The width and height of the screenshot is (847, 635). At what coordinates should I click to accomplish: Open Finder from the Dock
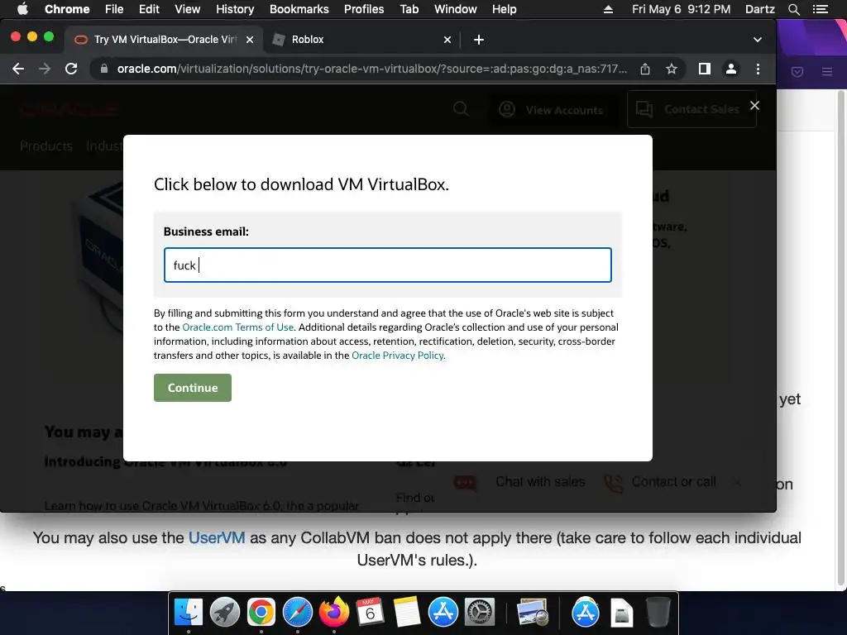pyautogui.click(x=189, y=613)
